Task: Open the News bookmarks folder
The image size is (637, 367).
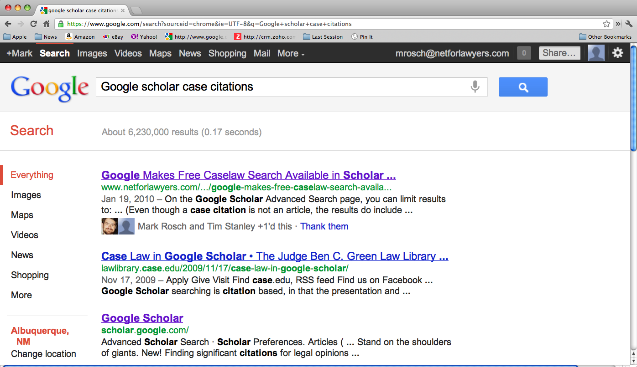Action: 46,37
